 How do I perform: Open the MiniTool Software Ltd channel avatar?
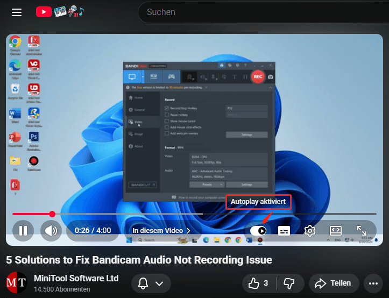click(x=16, y=282)
